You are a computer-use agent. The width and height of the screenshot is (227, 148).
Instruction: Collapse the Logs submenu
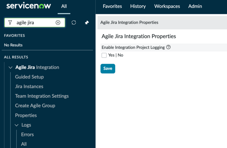click(17, 125)
